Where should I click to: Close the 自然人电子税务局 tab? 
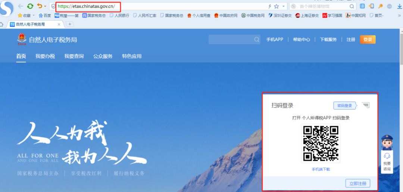(59, 24)
